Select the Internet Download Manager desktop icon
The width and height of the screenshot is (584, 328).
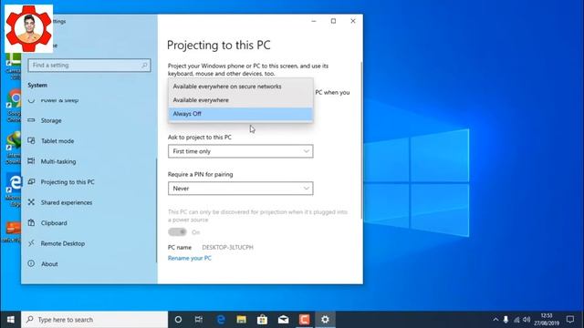click(14, 148)
